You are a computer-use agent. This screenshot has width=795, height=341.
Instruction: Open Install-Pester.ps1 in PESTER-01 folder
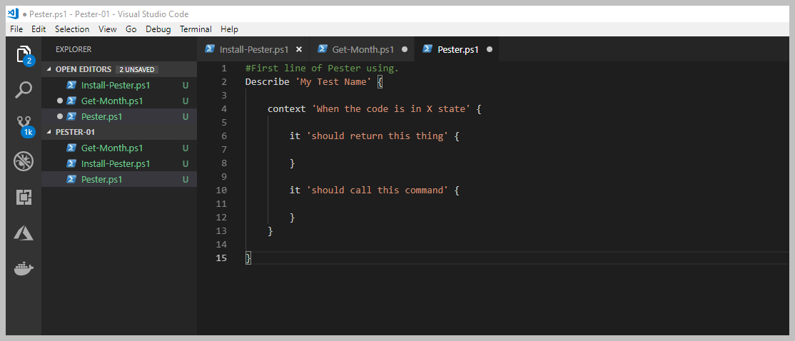coord(119,163)
